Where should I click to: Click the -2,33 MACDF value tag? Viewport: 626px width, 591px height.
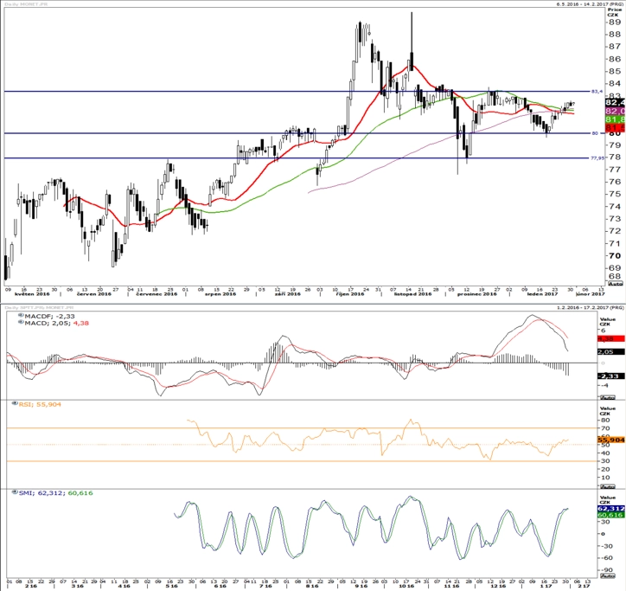[x=610, y=376]
